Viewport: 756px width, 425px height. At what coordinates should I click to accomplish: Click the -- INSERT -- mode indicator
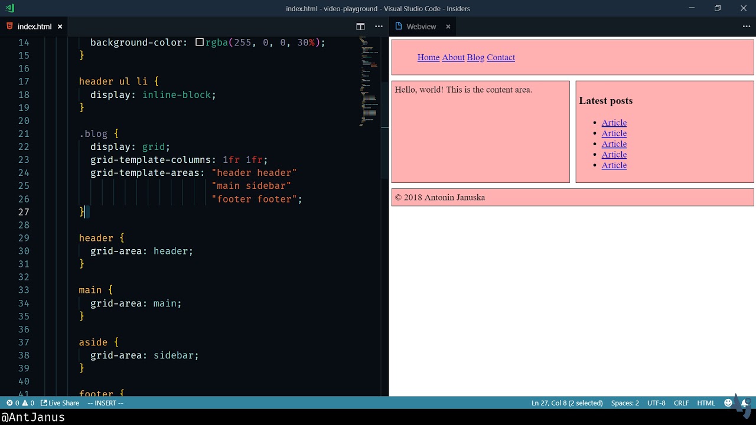click(105, 403)
